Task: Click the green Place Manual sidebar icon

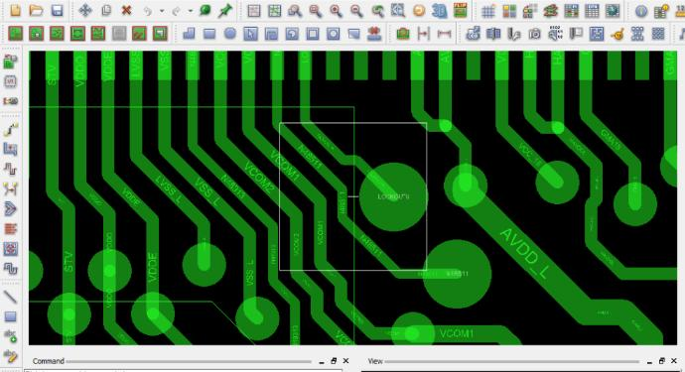Action: pos(11,62)
